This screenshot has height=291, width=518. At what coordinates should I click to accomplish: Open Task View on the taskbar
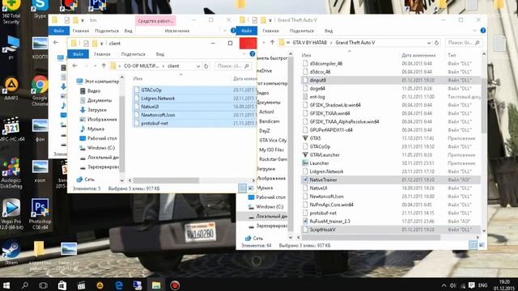tap(43, 285)
